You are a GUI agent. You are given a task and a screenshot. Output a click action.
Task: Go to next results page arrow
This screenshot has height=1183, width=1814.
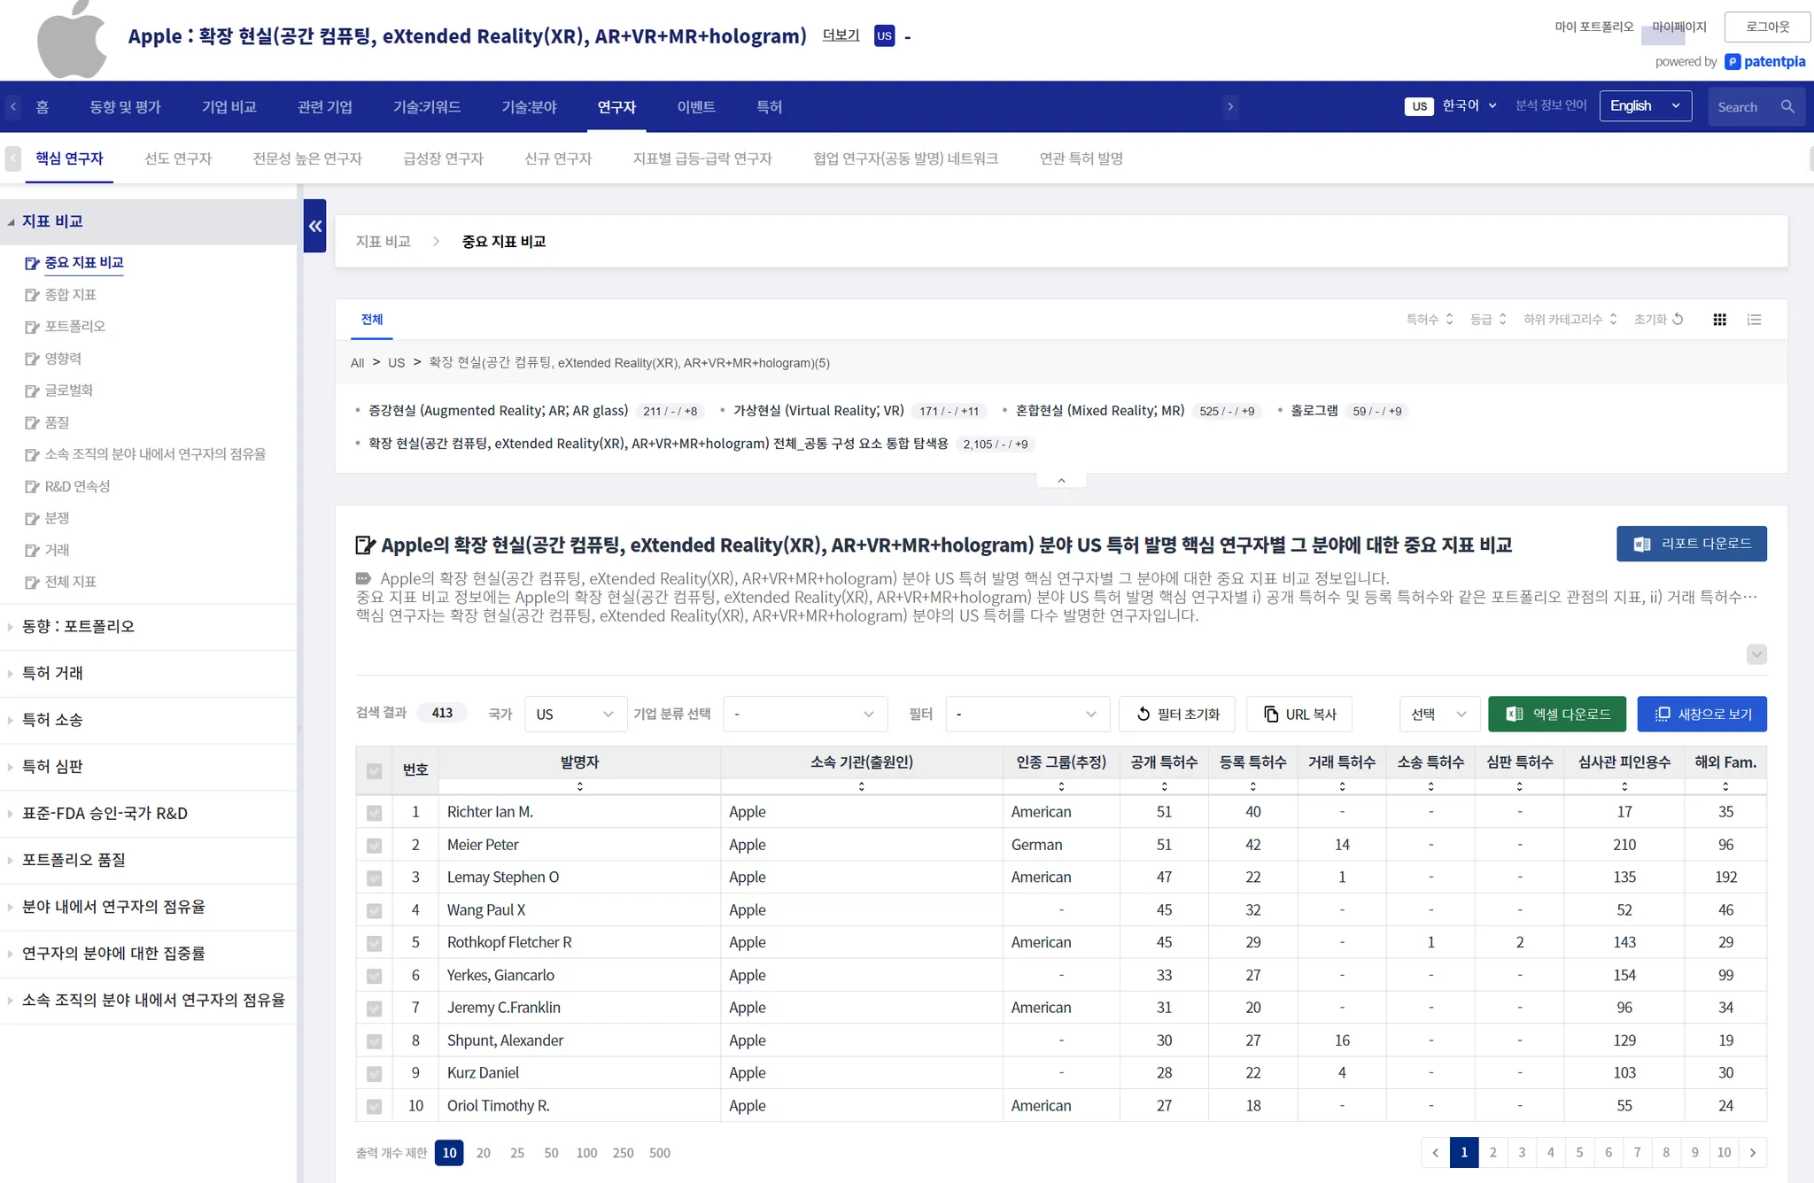pyautogui.click(x=1752, y=1152)
